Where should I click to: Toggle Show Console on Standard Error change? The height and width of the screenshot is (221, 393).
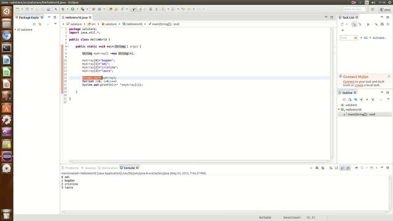pyautogui.click(x=348, y=168)
